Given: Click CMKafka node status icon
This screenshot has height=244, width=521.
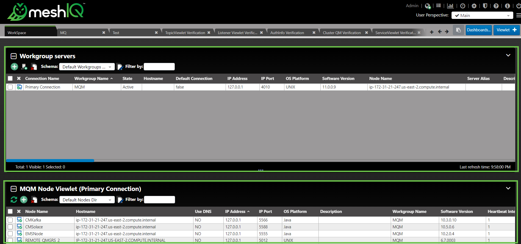Looking at the screenshot, I should (x=20, y=220).
